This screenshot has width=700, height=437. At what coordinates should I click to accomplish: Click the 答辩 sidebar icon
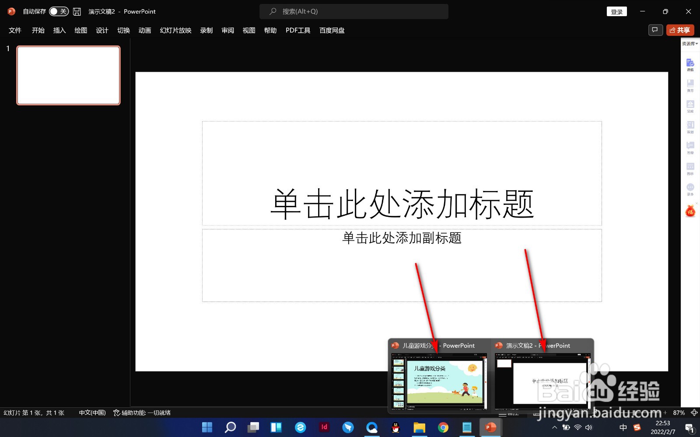click(690, 148)
